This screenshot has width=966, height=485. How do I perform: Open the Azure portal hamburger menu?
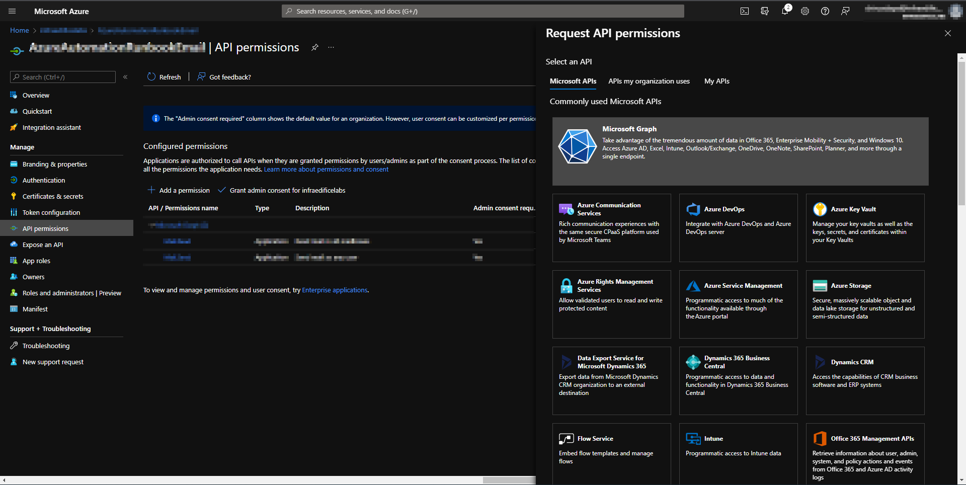(x=12, y=11)
